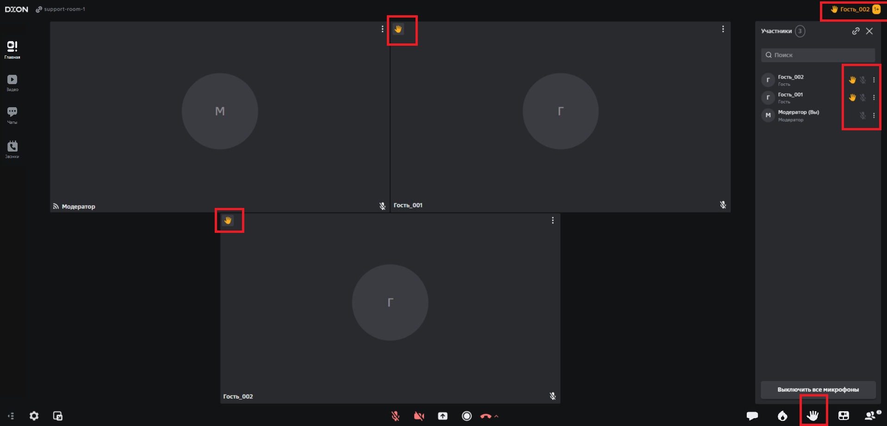This screenshot has width=887, height=426.
Task: Open settings gear in bottom toolbar
Action: click(x=34, y=416)
